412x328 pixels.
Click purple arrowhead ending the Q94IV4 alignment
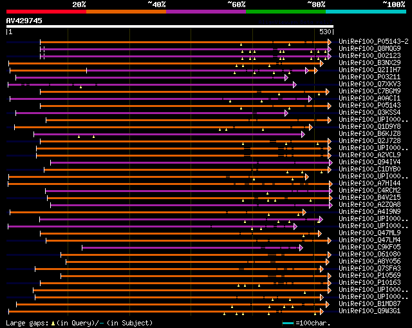click(331, 162)
